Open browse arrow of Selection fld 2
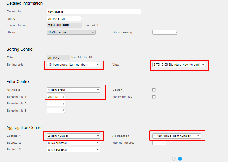The image size is (228, 162). [x=64, y=104]
